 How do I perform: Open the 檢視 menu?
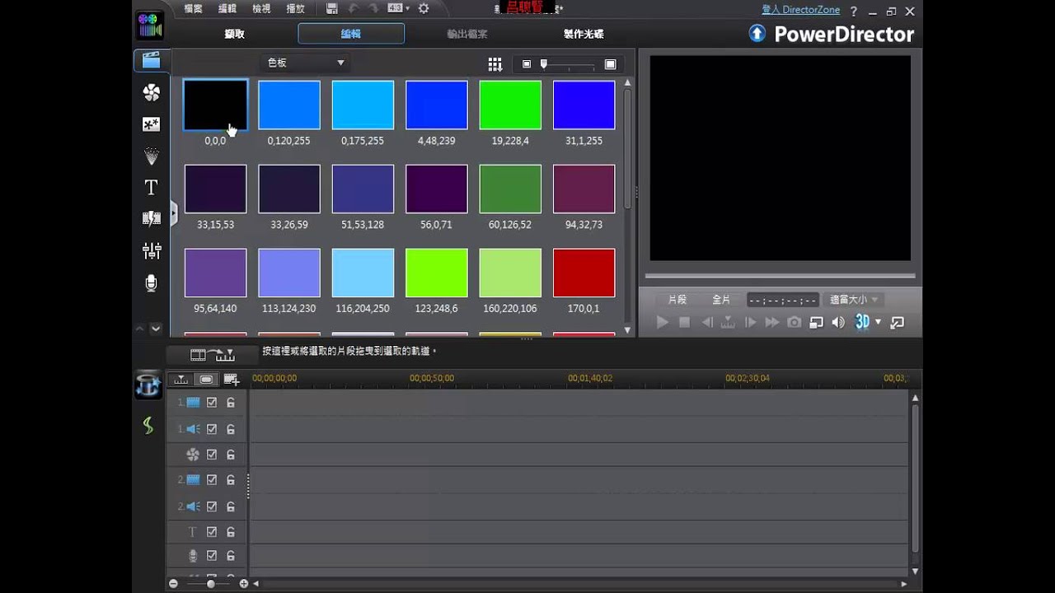tap(261, 9)
